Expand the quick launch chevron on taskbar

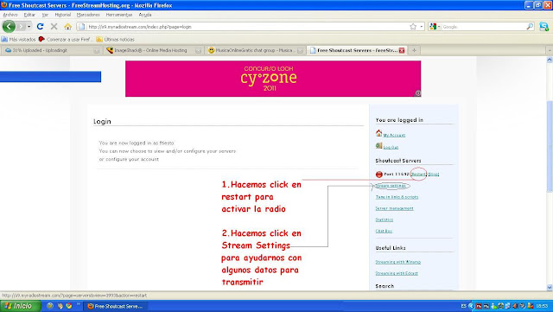[x=79, y=303]
